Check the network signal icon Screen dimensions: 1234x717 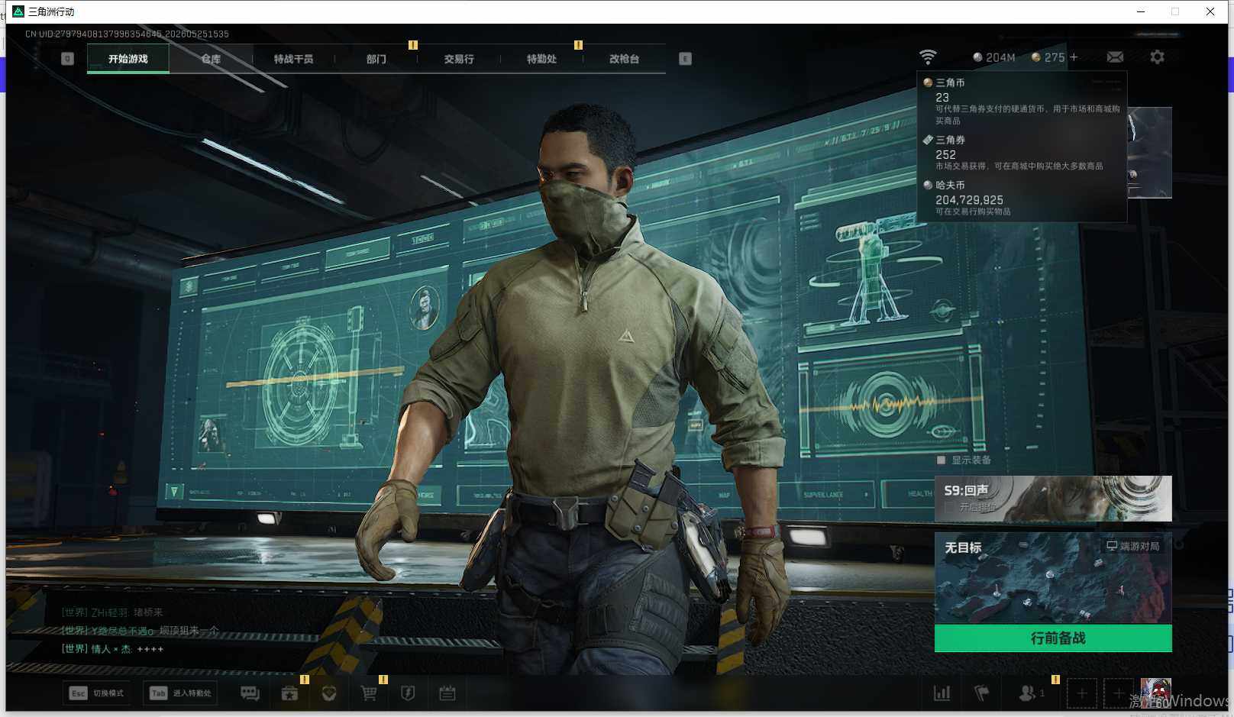(928, 57)
